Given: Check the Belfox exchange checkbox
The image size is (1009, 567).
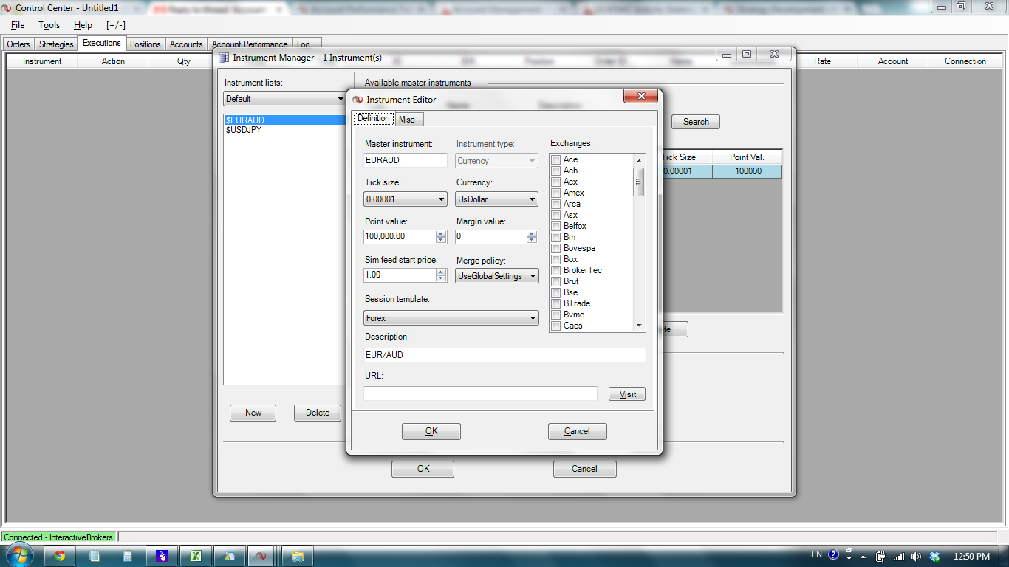Looking at the screenshot, I should coord(555,226).
